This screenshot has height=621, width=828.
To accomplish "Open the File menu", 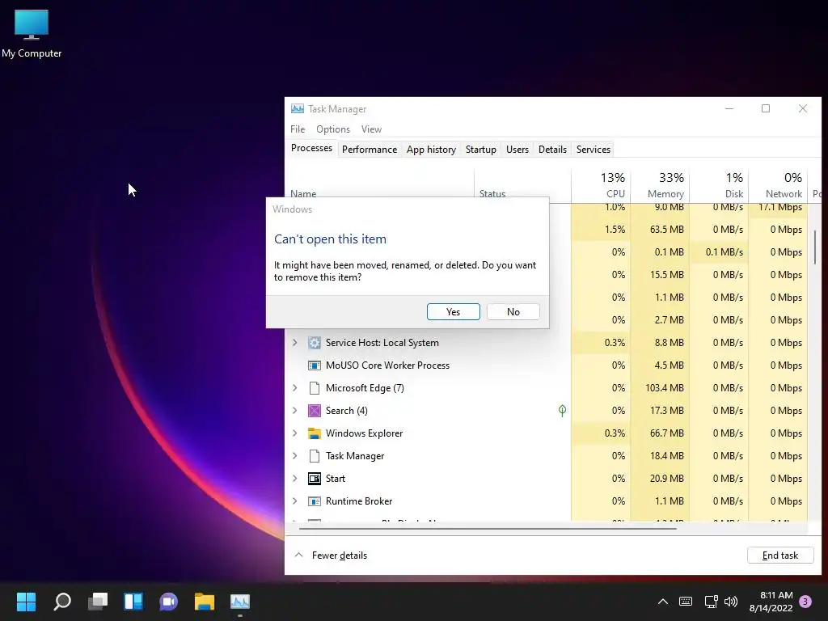I will coord(298,129).
